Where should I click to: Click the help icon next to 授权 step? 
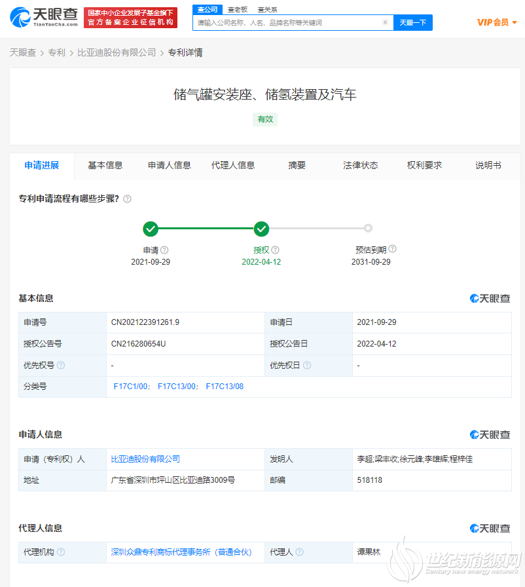[276, 250]
